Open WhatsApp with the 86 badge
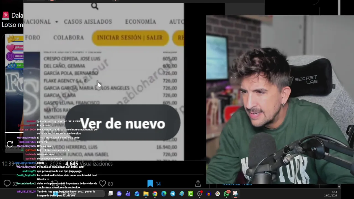 click(x=227, y=193)
